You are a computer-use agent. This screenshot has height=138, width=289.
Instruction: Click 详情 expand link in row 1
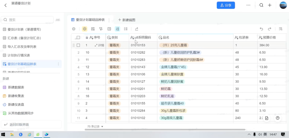(x=99, y=45)
